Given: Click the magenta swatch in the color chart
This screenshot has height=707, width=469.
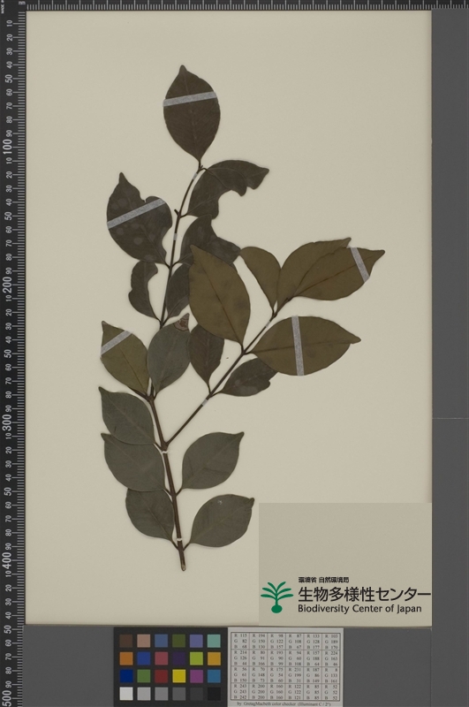Looking at the screenshot, I should pyautogui.click(x=196, y=675).
